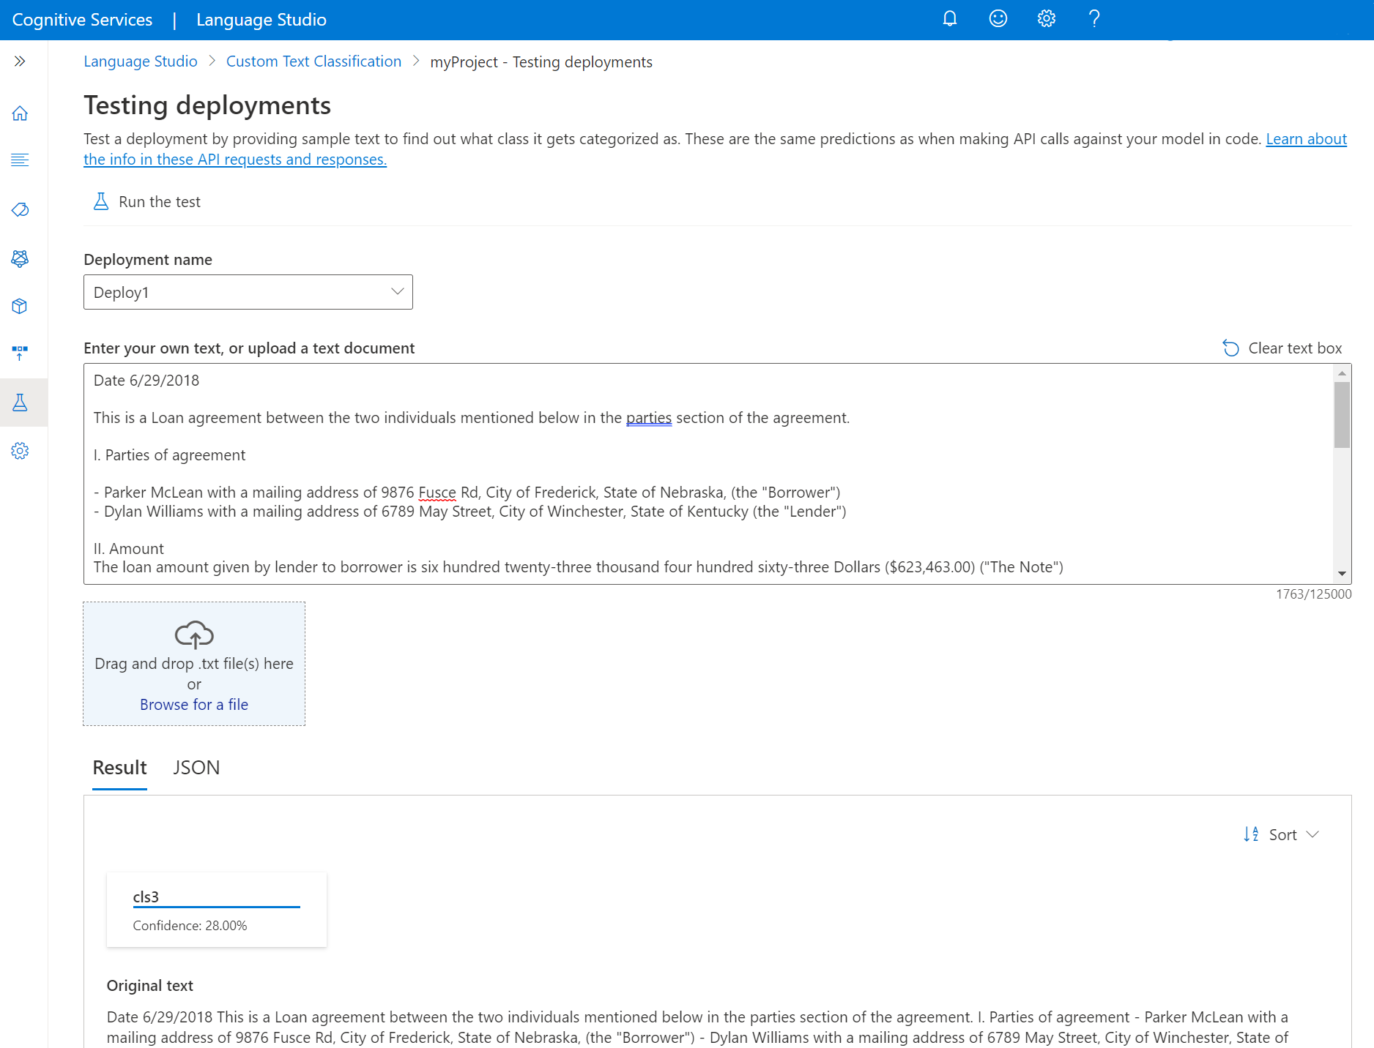Viewport: 1374px width, 1048px height.
Task: Open project settings gear in sidebar
Action: pyautogui.click(x=20, y=451)
